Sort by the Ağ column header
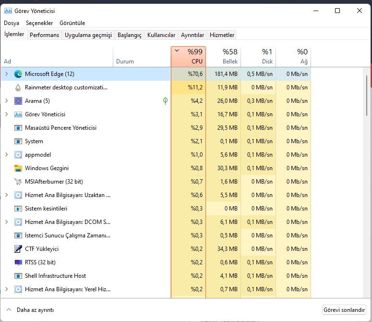This screenshot has height=322, width=372. tap(293, 57)
